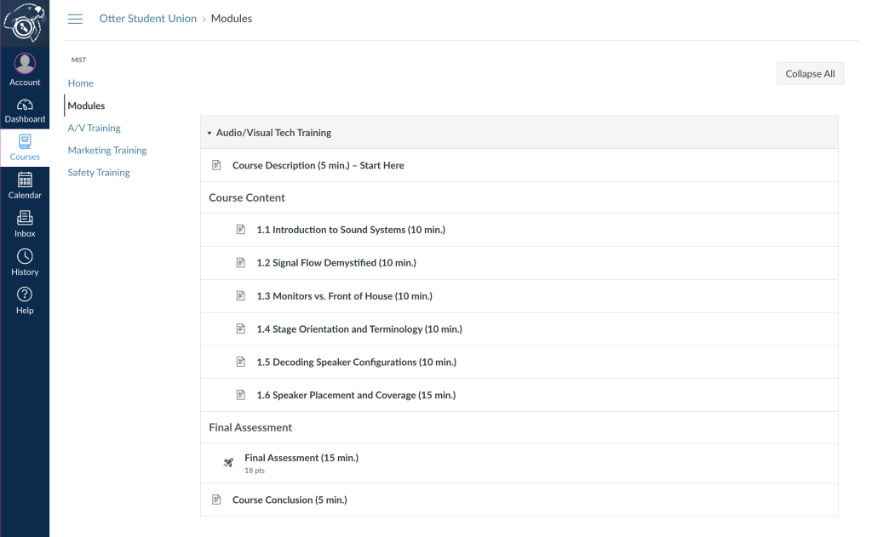Open 1.5 Decoding Speaker Configurations page

coord(357,362)
